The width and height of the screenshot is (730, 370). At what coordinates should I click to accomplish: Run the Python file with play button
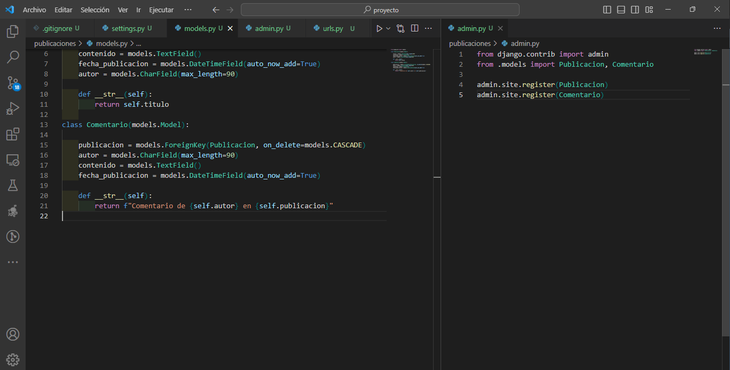pos(379,28)
